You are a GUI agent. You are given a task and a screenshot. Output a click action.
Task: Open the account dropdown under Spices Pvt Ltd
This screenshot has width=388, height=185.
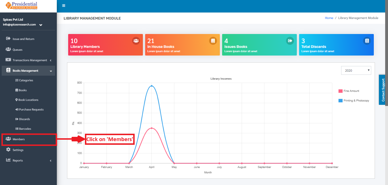41,25
